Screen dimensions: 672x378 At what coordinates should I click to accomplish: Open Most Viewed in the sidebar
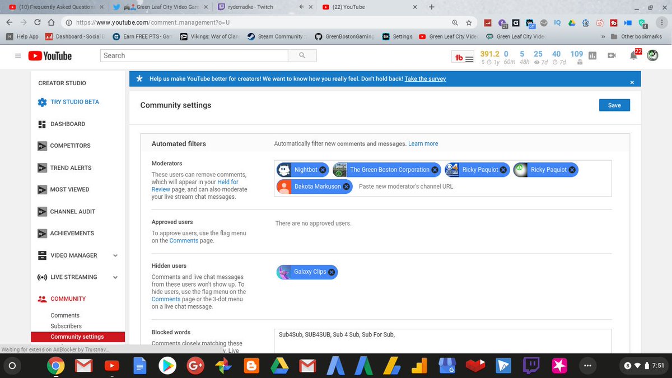click(x=69, y=189)
